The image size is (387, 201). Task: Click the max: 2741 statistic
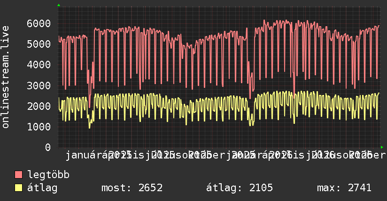344,188
